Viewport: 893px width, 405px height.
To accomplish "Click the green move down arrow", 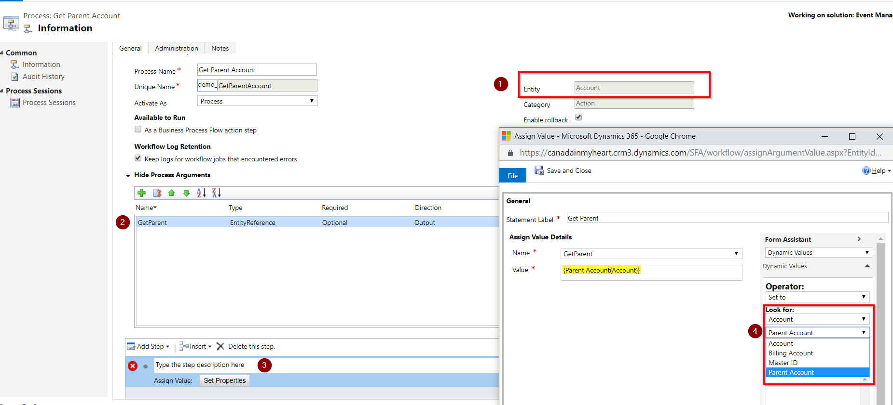I will [186, 193].
